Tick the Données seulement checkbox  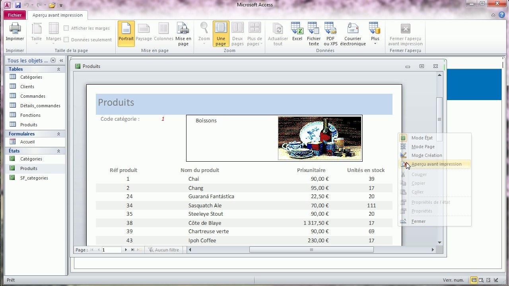[x=66, y=40]
